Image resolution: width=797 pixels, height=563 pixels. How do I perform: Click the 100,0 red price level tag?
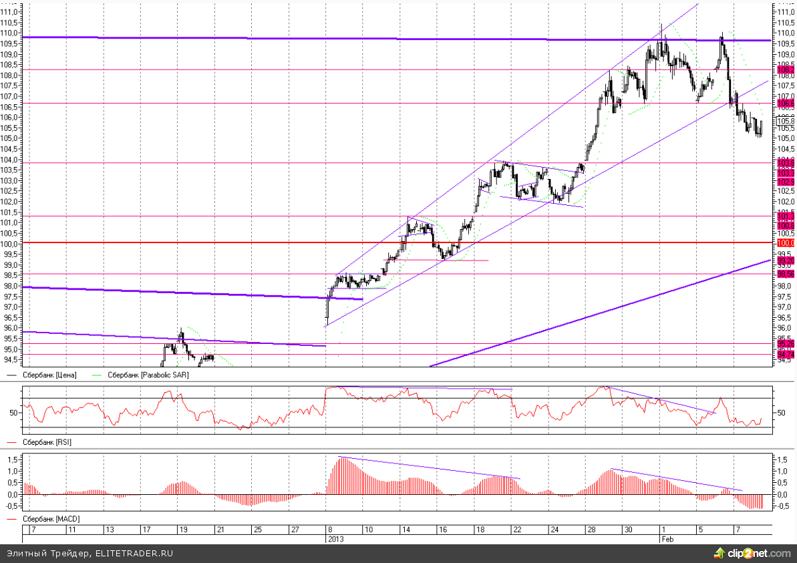(786, 243)
